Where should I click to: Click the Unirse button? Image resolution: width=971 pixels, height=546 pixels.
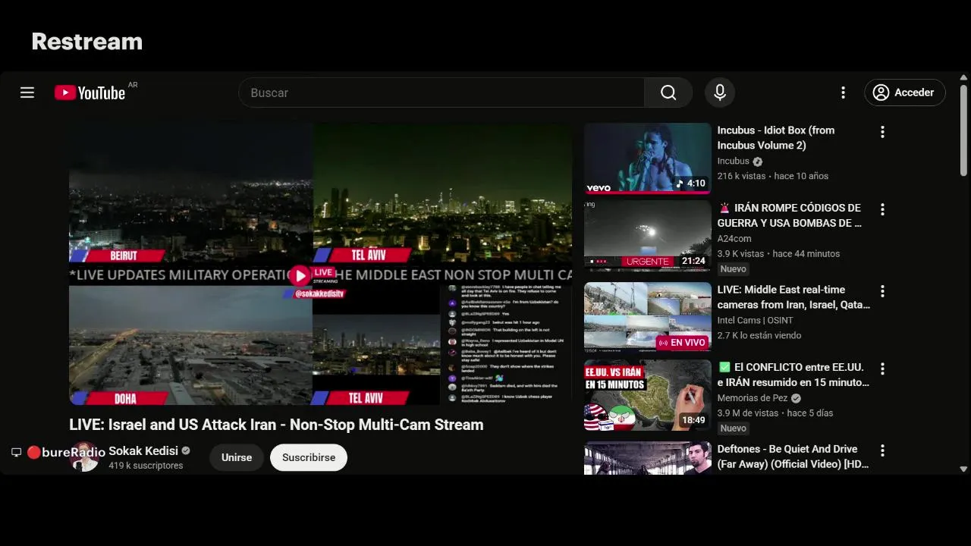pos(237,457)
